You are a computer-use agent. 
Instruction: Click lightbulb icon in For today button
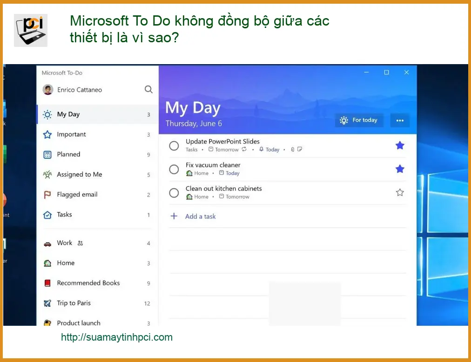coord(343,120)
